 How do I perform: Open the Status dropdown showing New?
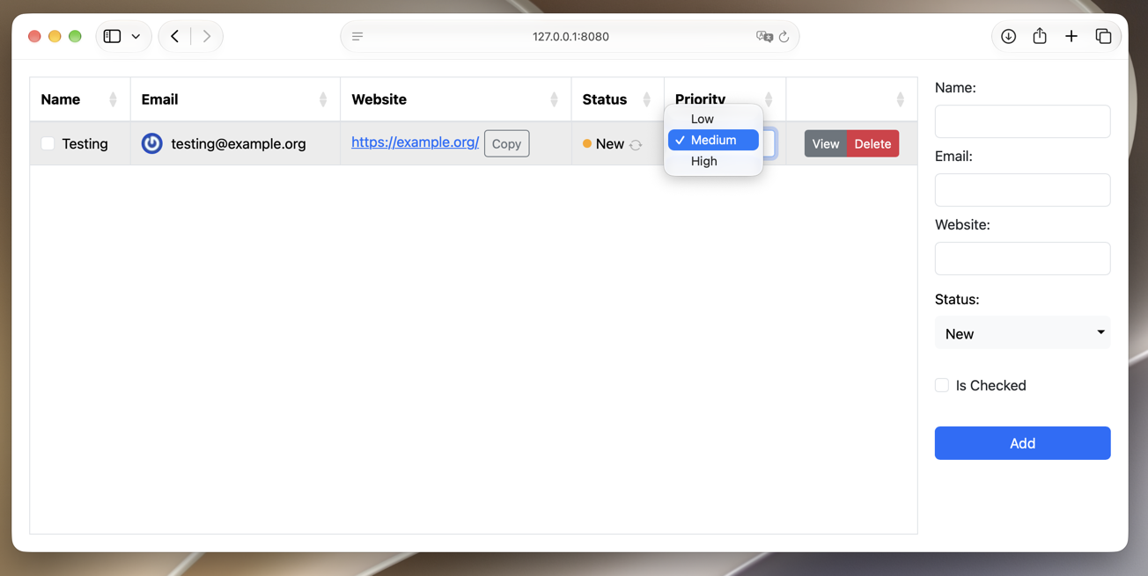click(x=1022, y=333)
